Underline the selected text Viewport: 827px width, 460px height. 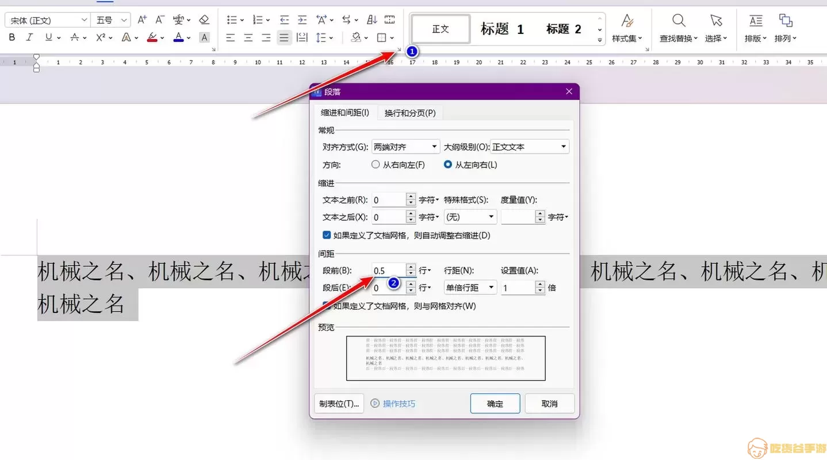[49, 38]
